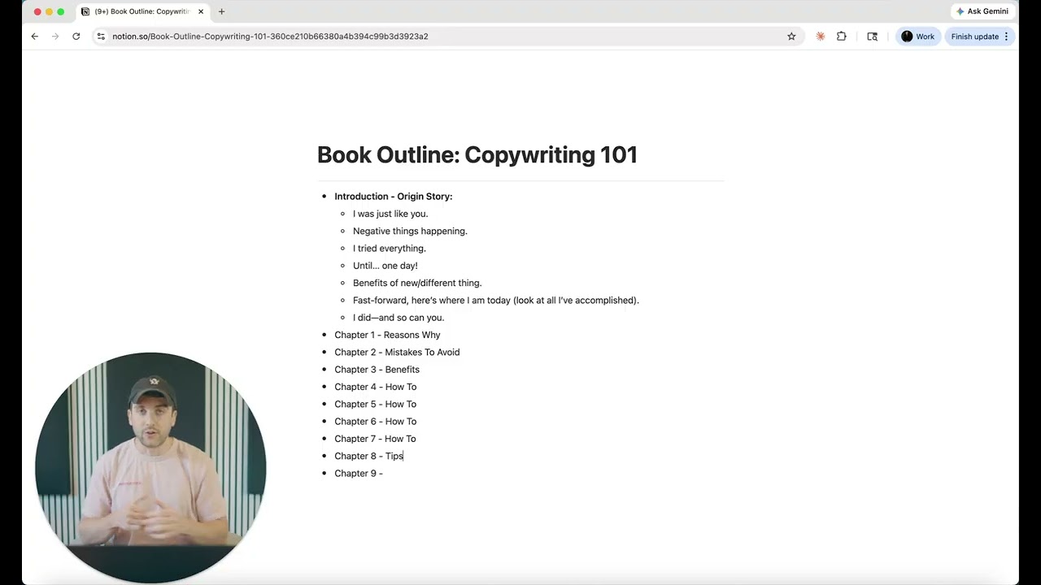Screen dimensions: 1041x585
Task: Click the line 'Negative things happening.'
Action: click(410, 232)
